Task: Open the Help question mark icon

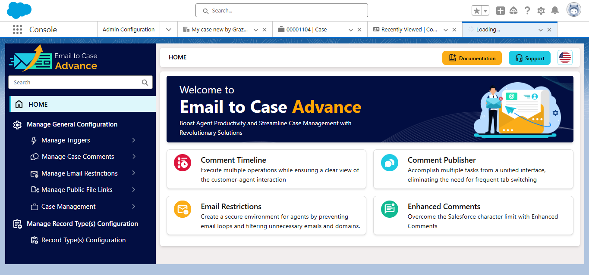Action: tap(527, 11)
